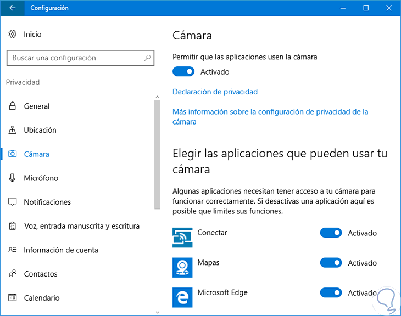This screenshot has height=316, width=401.
Task: Click the back arrow in title bar
Action: tap(13, 8)
